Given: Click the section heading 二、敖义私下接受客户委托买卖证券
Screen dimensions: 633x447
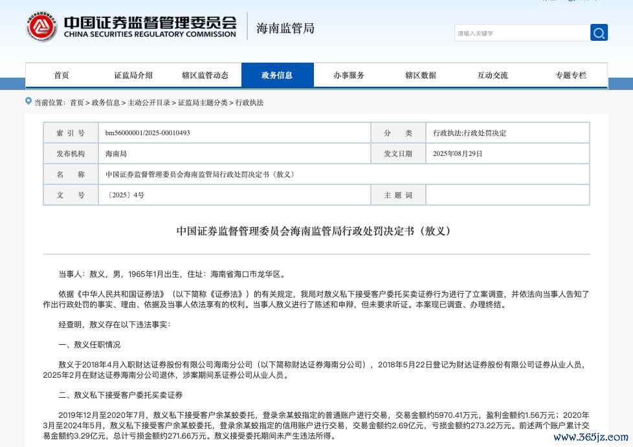Looking at the screenshot, I should (120, 395).
